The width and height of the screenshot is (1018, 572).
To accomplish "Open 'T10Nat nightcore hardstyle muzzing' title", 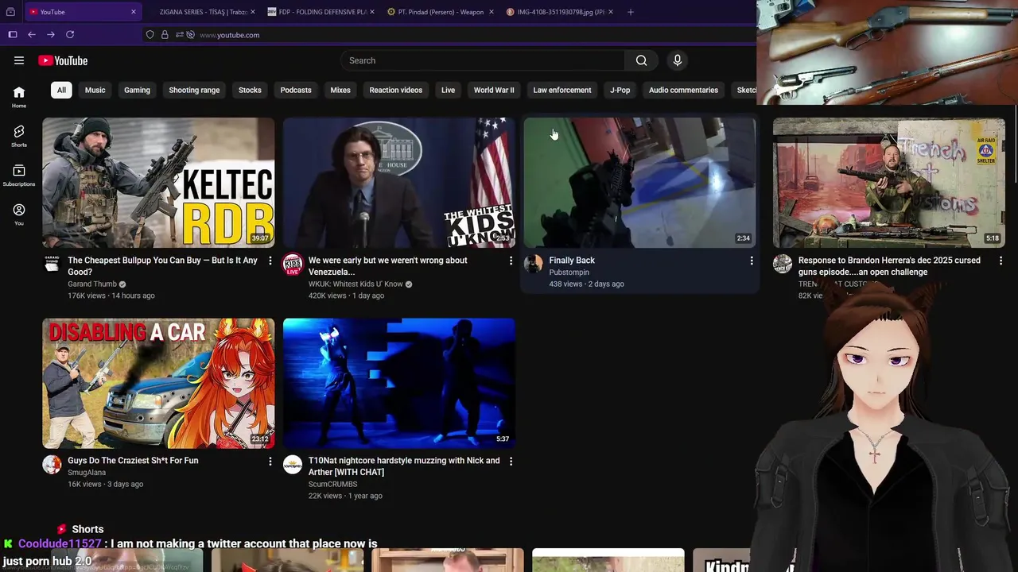I will pos(404,466).
